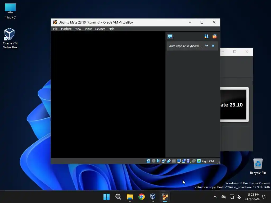Maximize the background VirtualBox Manager window

(235, 52)
